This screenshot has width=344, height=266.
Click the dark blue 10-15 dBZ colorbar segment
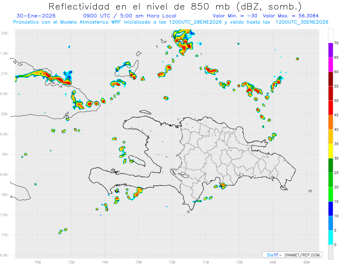pyautogui.click(x=331, y=209)
